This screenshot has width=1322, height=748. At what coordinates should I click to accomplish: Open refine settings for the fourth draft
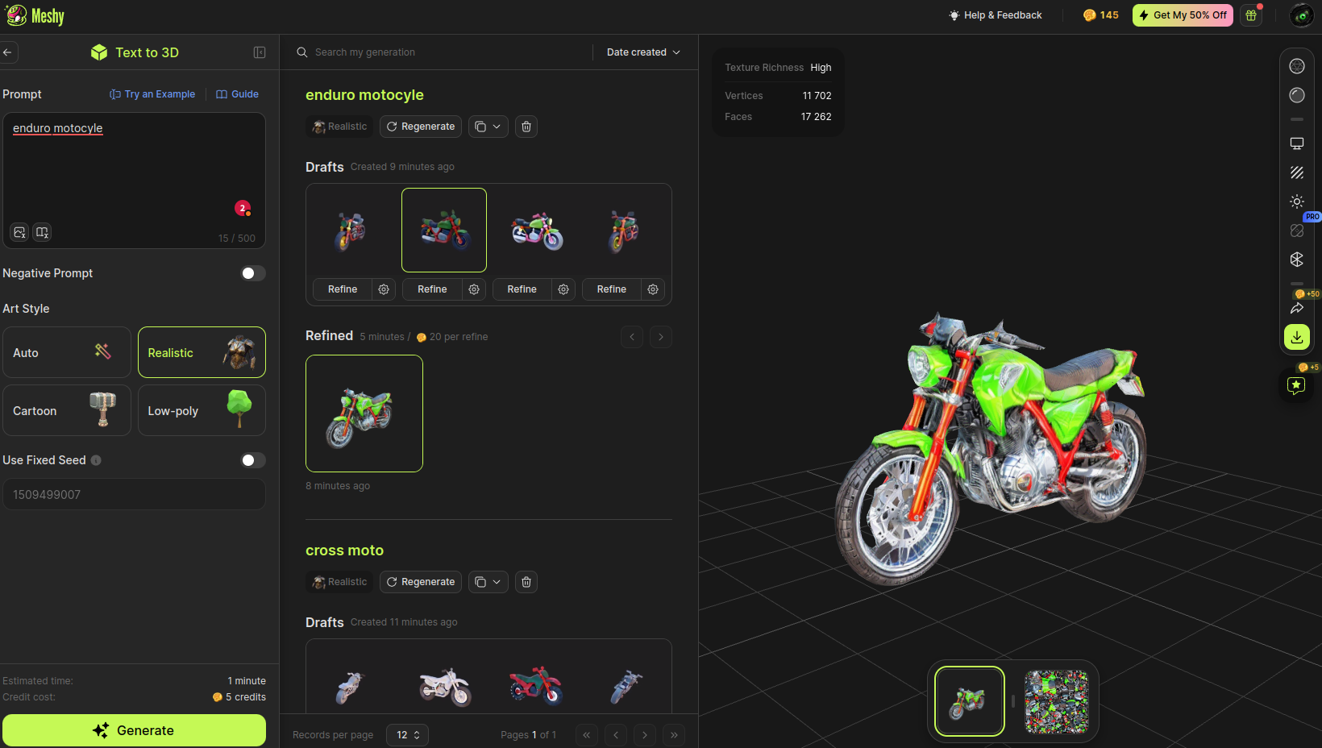click(x=653, y=289)
